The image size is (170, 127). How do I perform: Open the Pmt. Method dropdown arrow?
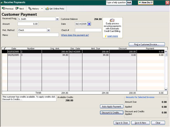[49, 30]
